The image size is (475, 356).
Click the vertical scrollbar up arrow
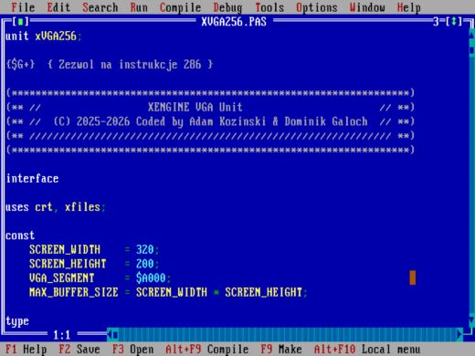click(472, 35)
